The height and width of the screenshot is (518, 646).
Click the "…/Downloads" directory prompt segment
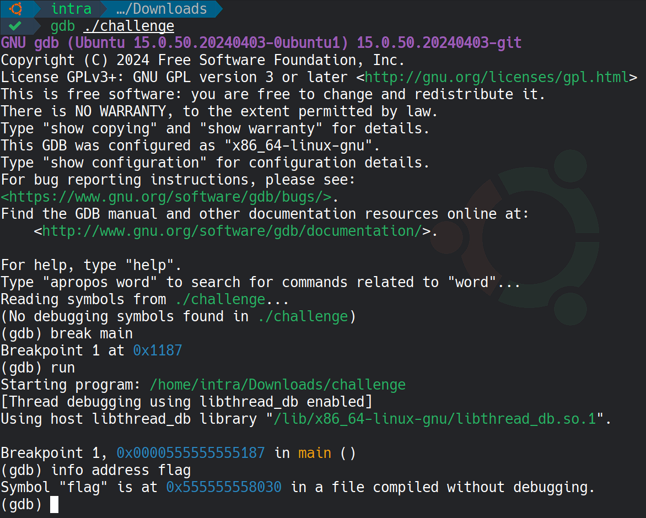(161, 9)
